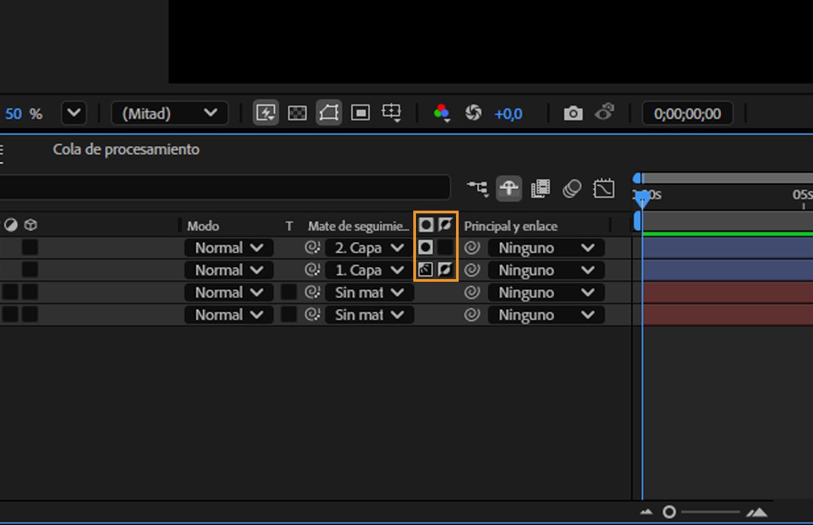The height and width of the screenshot is (525, 813).
Task: Enable motion blur timeline icon
Action: click(572, 188)
